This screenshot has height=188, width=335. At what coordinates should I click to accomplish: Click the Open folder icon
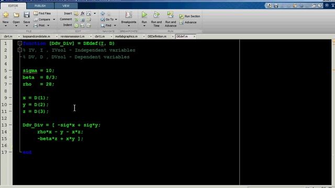[x=16, y=15]
